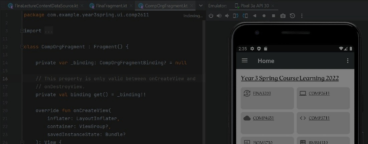
Task: Close the FinaFragment.kt tab
Action: point(131,6)
